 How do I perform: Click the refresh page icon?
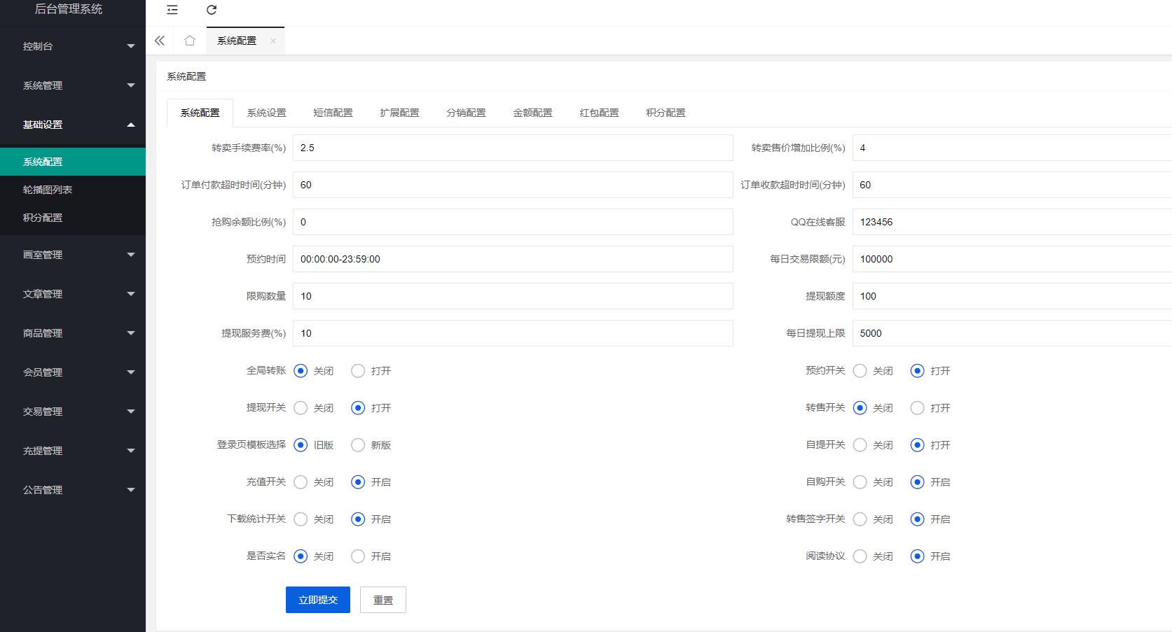pyautogui.click(x=212, y=10)
